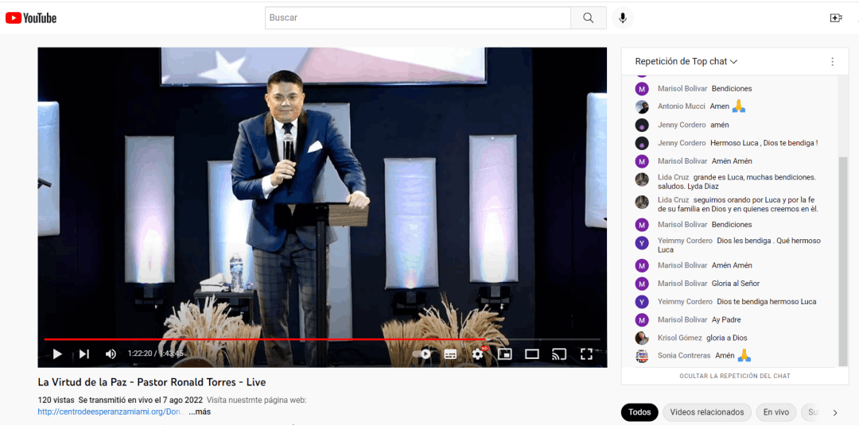Screen dimensions: 859x425
Task: Click the search magnifier button
Action: [589, 17]
